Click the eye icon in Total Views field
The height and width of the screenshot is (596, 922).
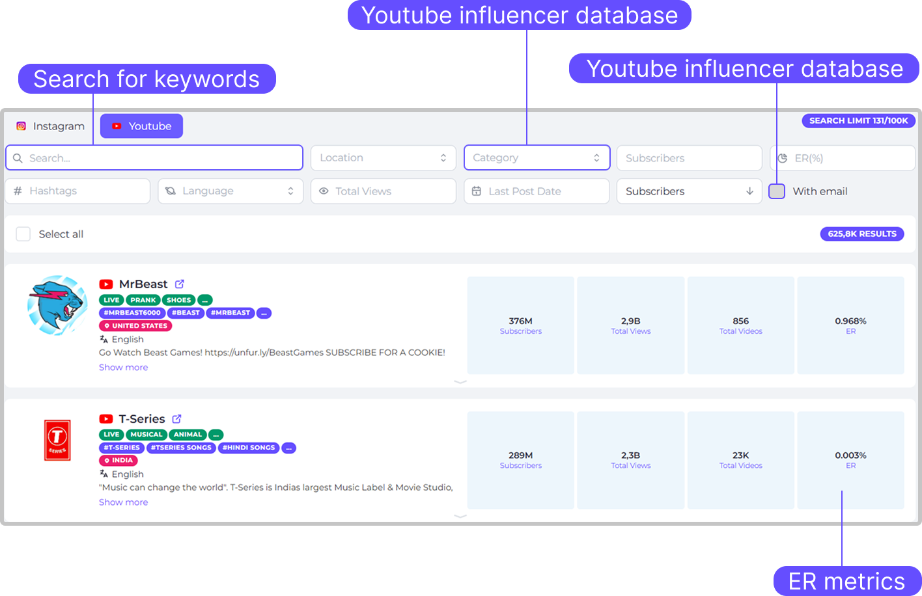click(324, 191)
